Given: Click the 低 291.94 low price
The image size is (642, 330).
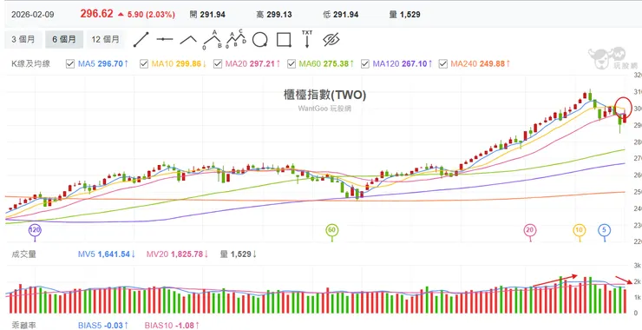Looking at the screenshot, I should point(341,15).
